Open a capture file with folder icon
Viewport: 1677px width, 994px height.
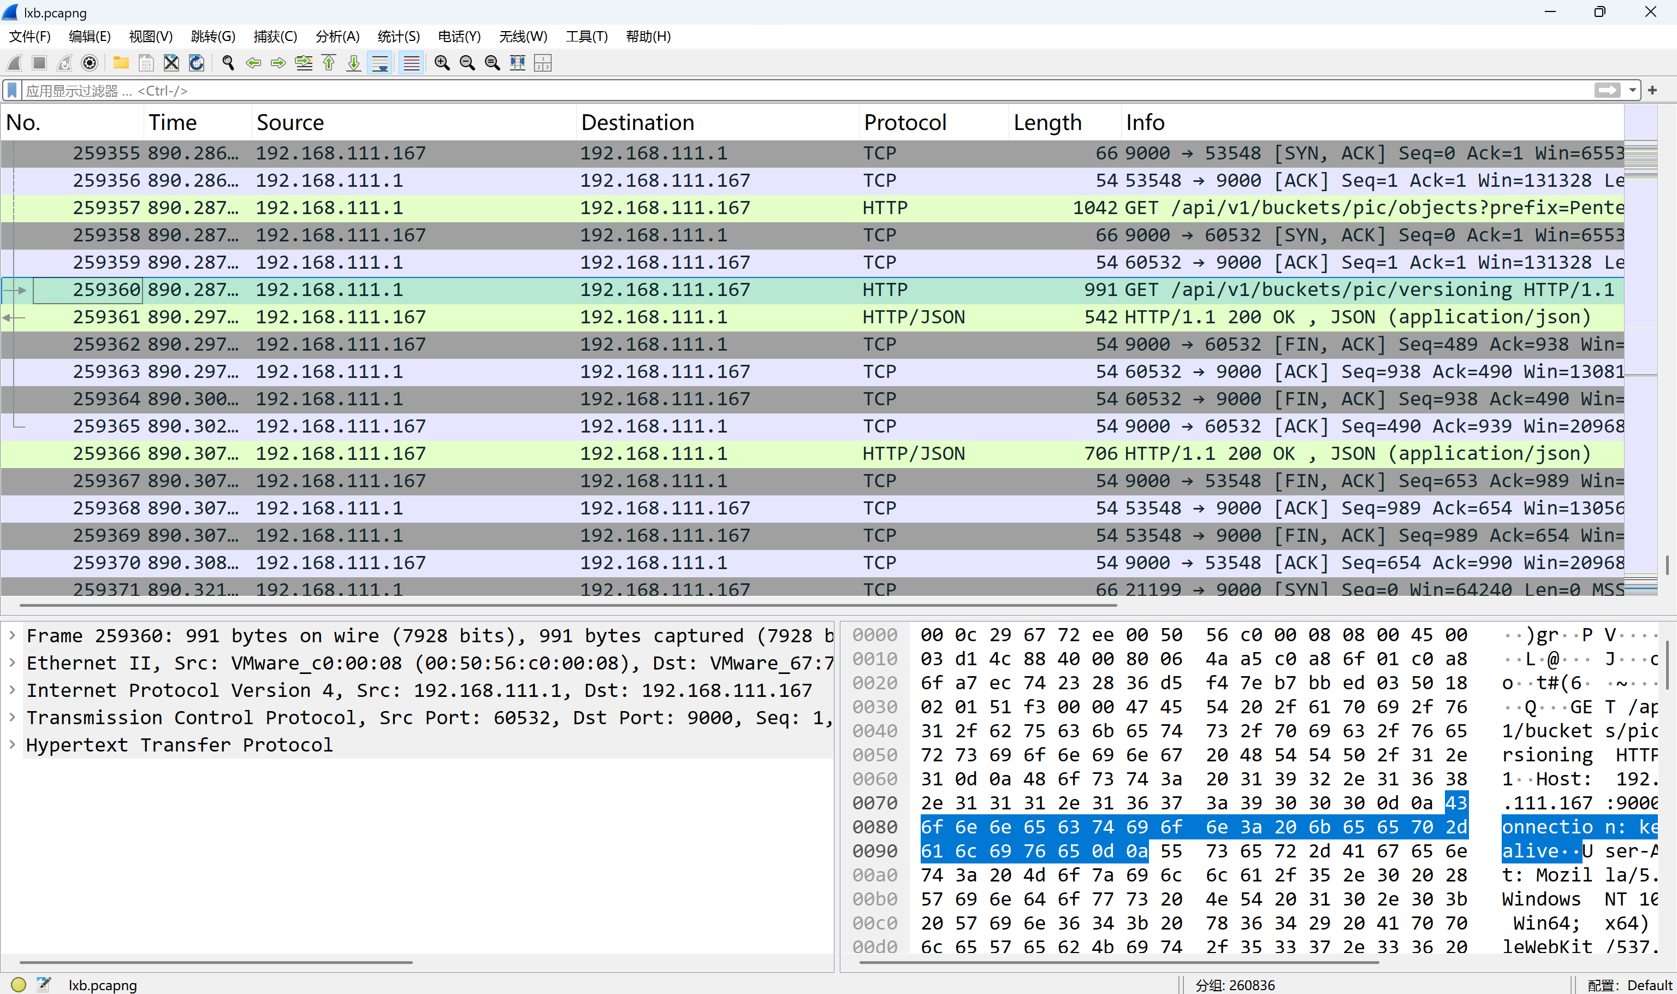click(x=121, y=63)
